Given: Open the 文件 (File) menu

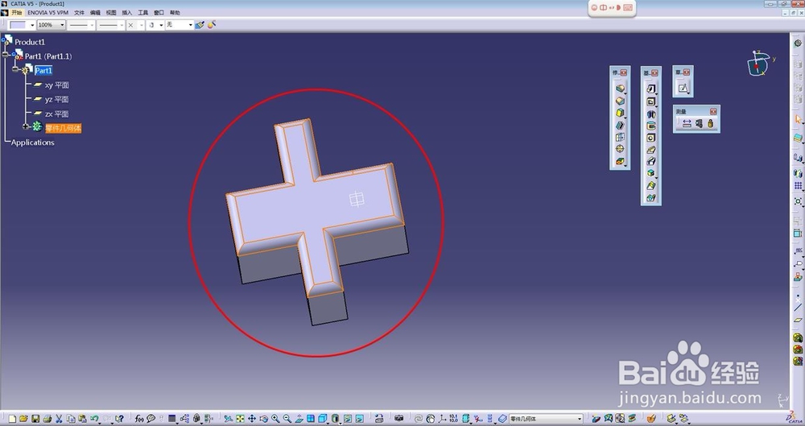Looking at the screenshot, I should pos(79,12).
